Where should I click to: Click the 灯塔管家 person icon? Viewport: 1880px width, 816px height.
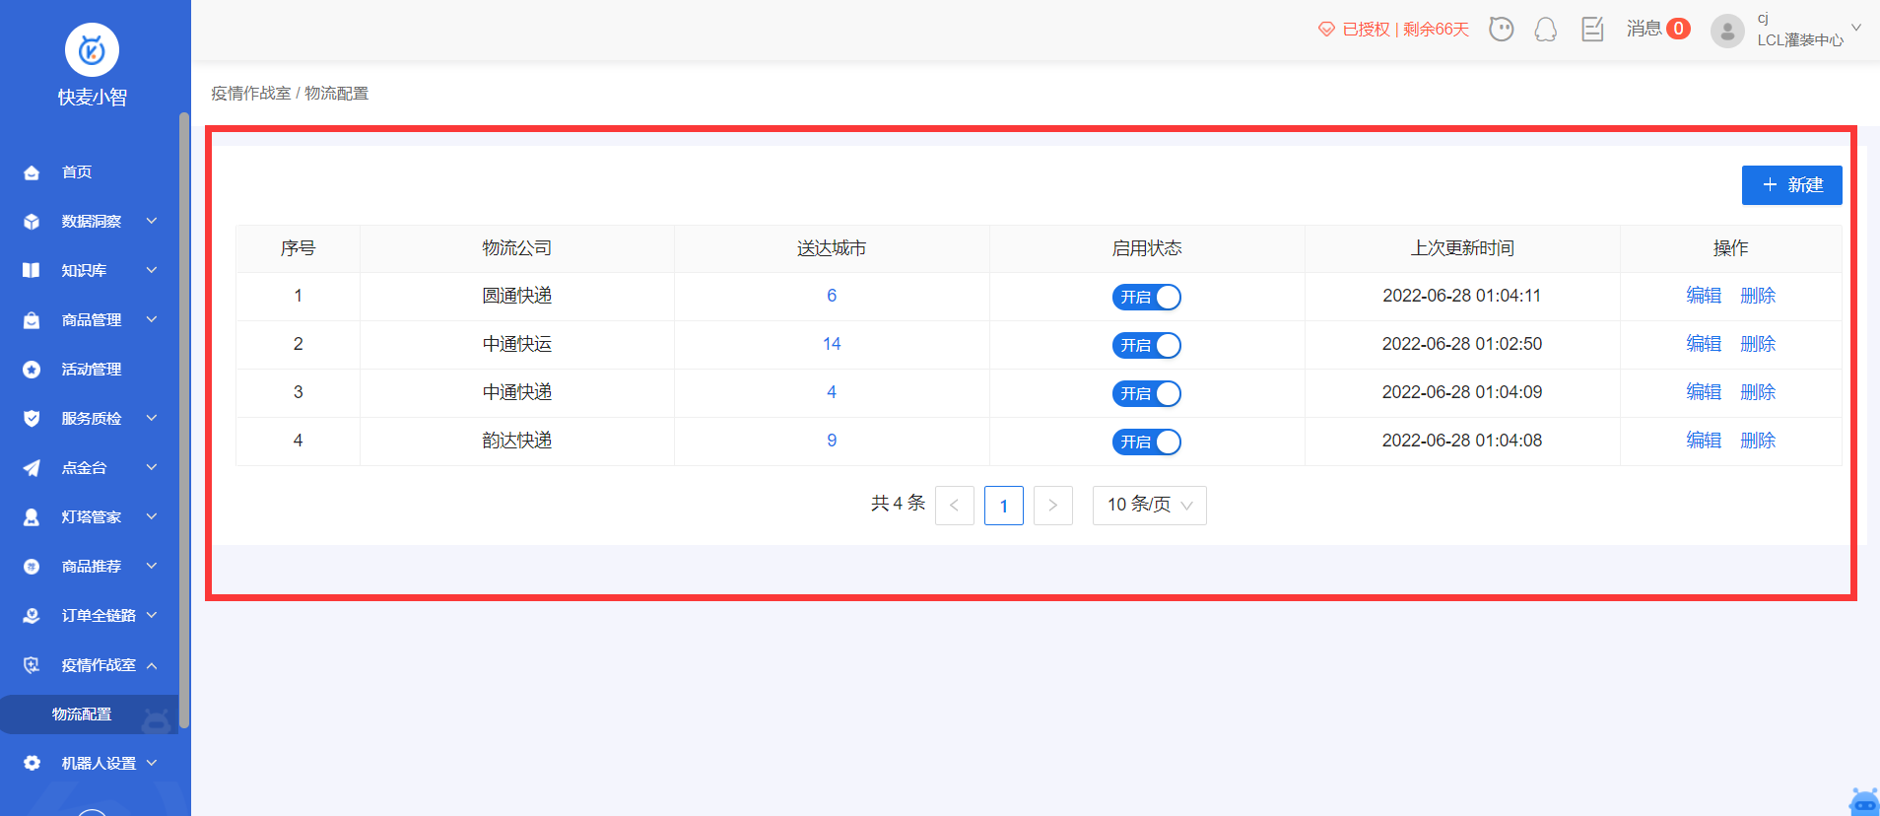click(x=32, y=517)
